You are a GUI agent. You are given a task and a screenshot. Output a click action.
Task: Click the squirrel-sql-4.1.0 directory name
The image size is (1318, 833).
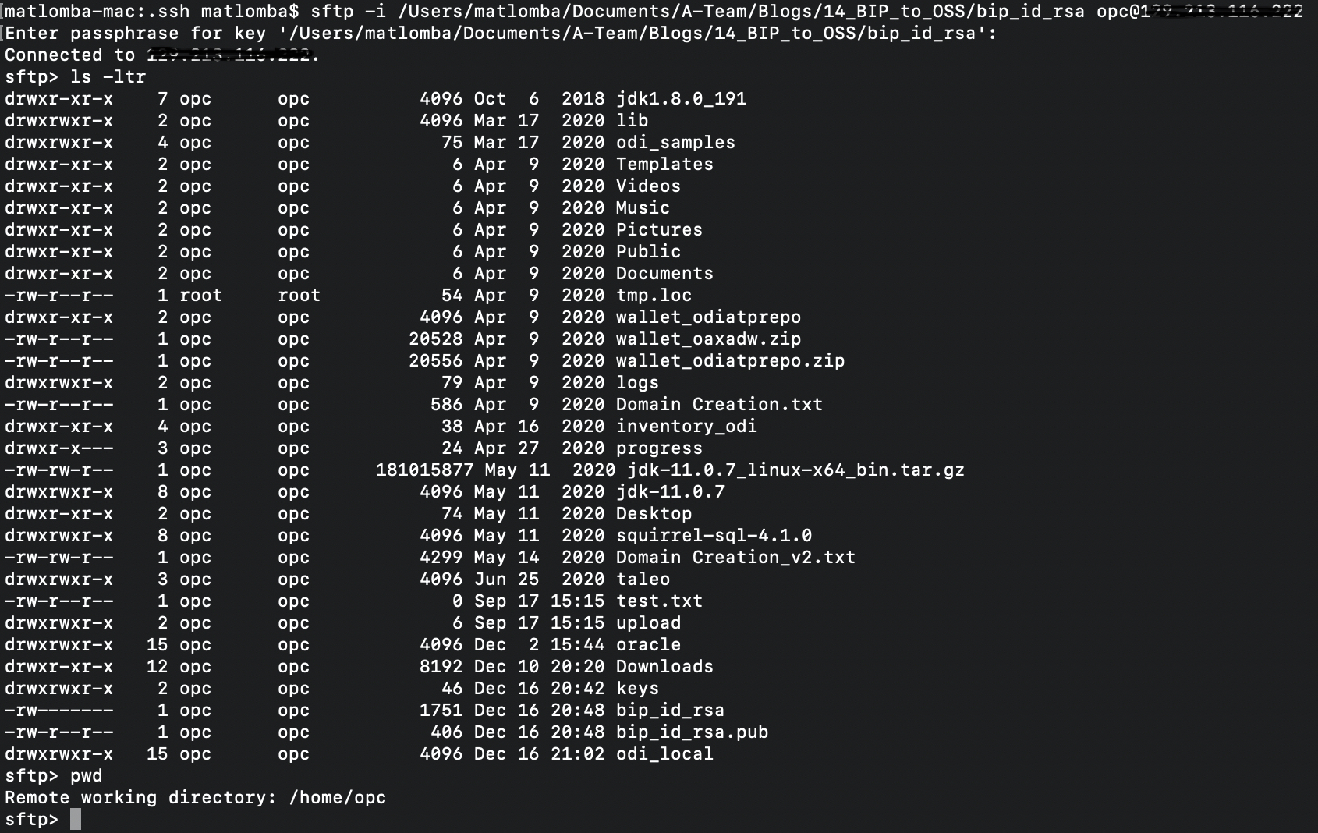click(x=714, y=536)
